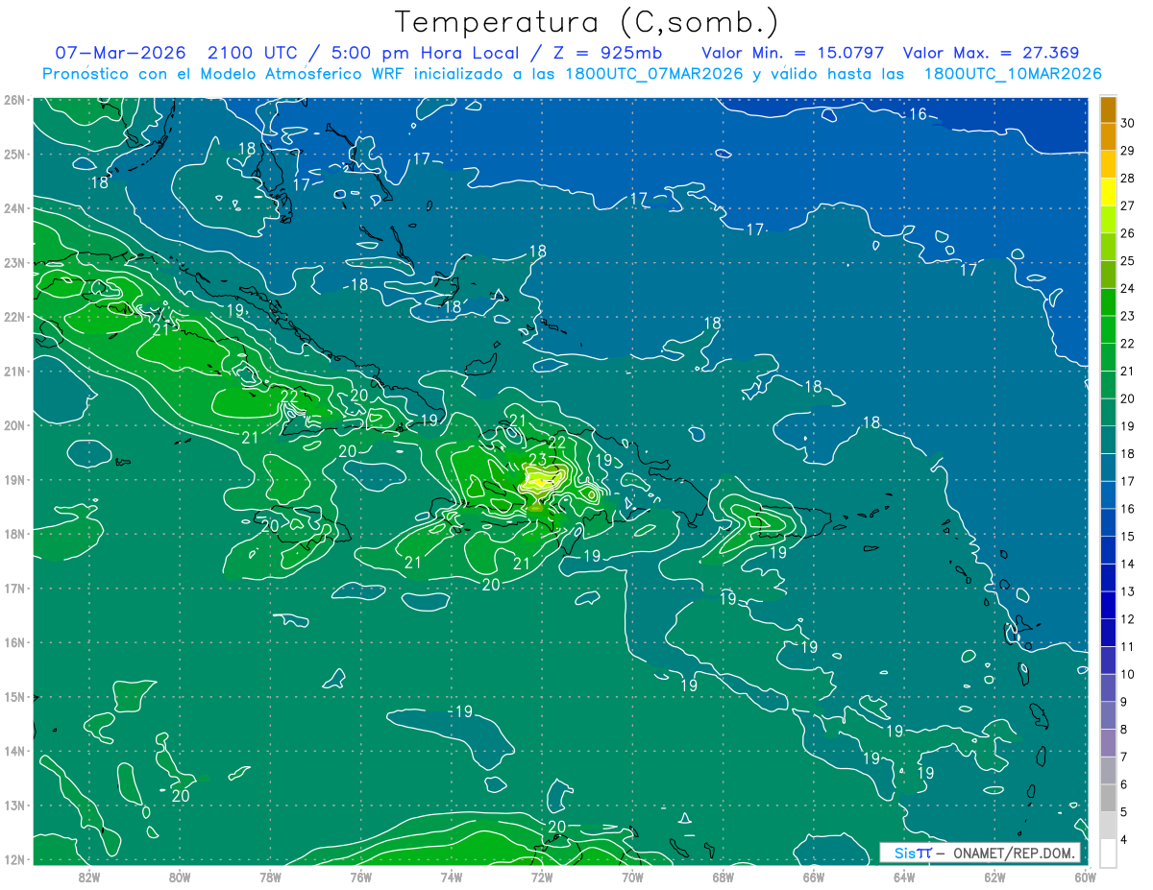
Task: Click the dark blue colorbar swatch between 12 and 13
Action: 1108,605
